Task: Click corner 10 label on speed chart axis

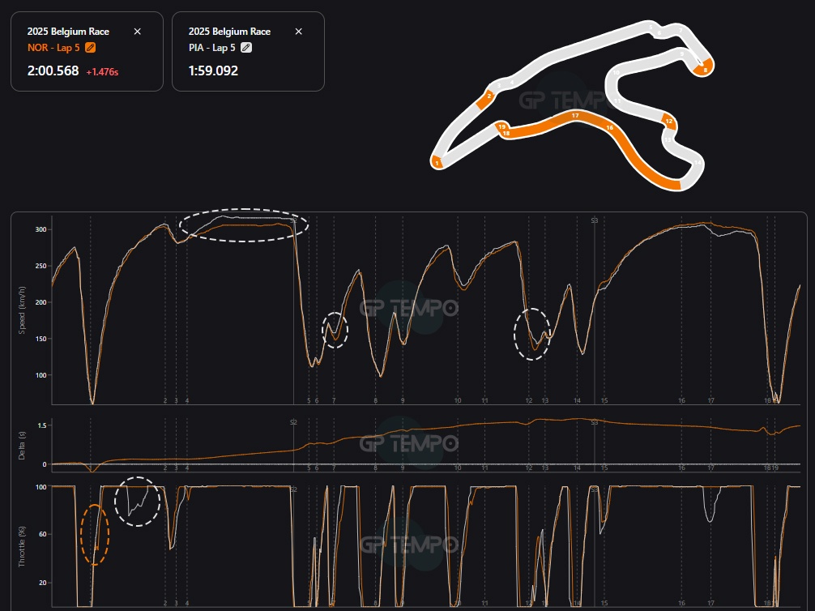Action: pos(458,401)
